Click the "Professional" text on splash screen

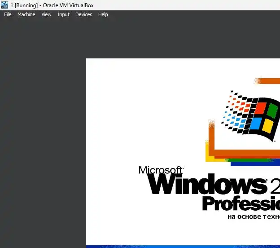pyautogui.click(x=241, y=204)
